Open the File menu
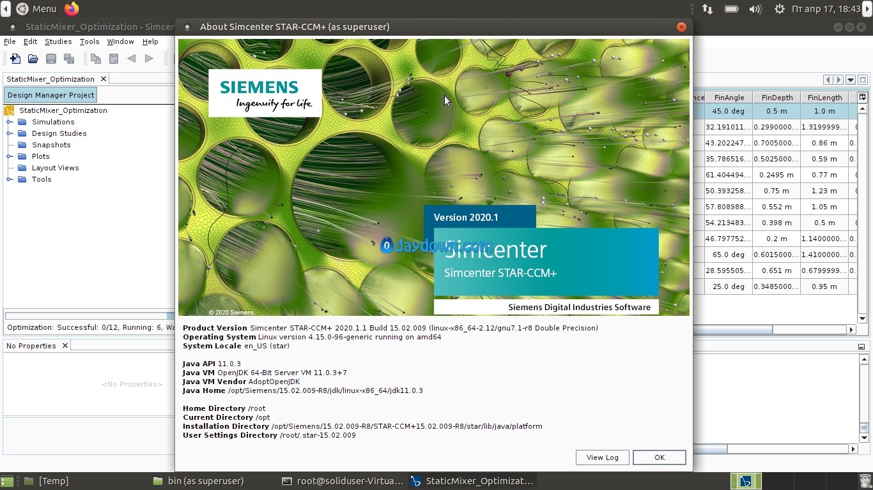The image size is (873, 490). pos(10,41)
